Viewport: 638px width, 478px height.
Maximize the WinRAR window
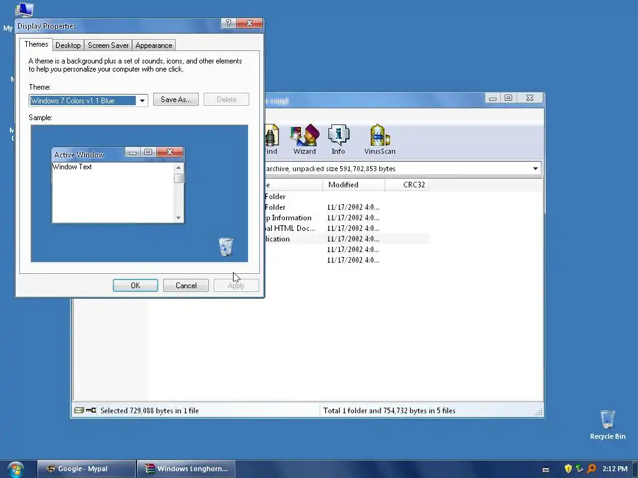[508, 98]
